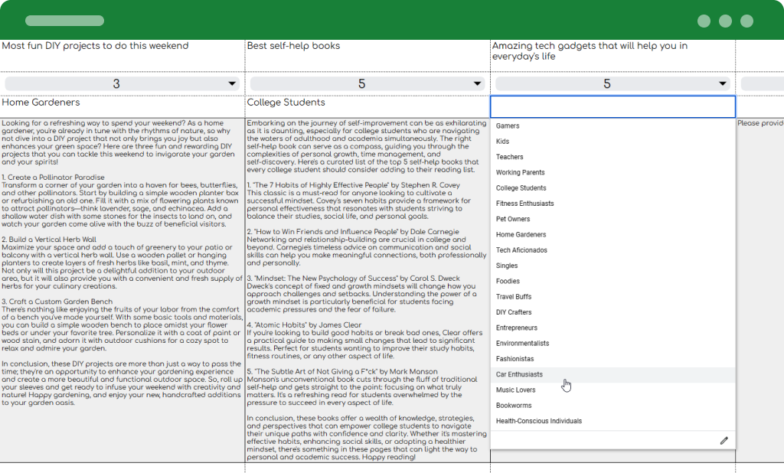The width and height of the screenshot is (784, 473).
Task: Select Gamers from the audience list
Action: pos(508,126)
